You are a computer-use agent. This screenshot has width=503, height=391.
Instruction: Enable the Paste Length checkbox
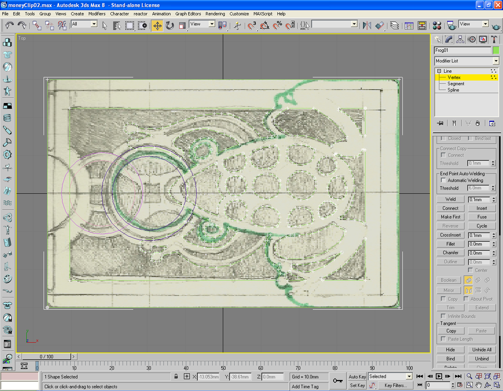pyautogui.click(x=443, y=339)
